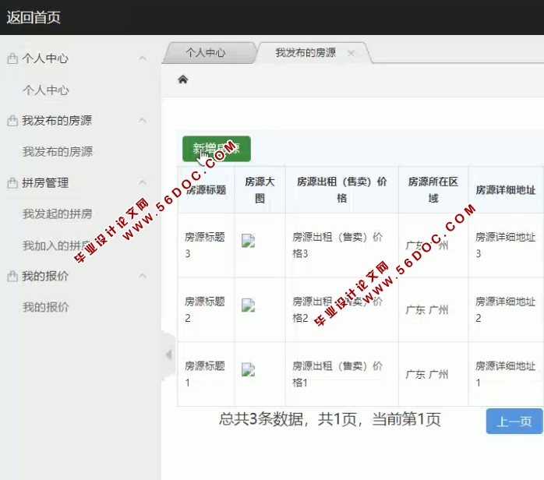Open broken image of 房源标题 1
The height and width of the screenshot is (480, 544).
[x=248, y=369]
